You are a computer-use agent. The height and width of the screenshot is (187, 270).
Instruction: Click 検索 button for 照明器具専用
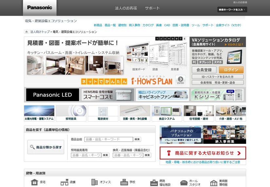click(105, 155)
